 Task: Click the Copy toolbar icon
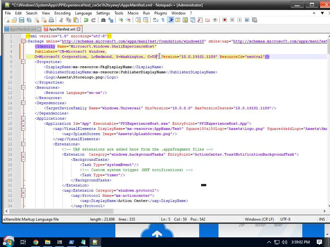(x=69, y=20)
